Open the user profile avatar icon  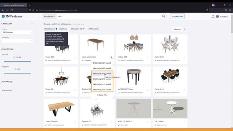[217, 16]
